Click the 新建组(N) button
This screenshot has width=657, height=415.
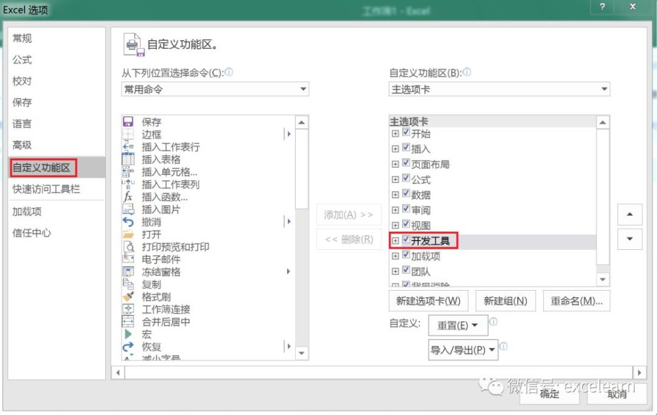505,301
